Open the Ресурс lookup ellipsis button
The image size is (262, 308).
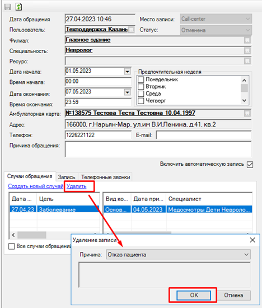click(x=247, y=61)
